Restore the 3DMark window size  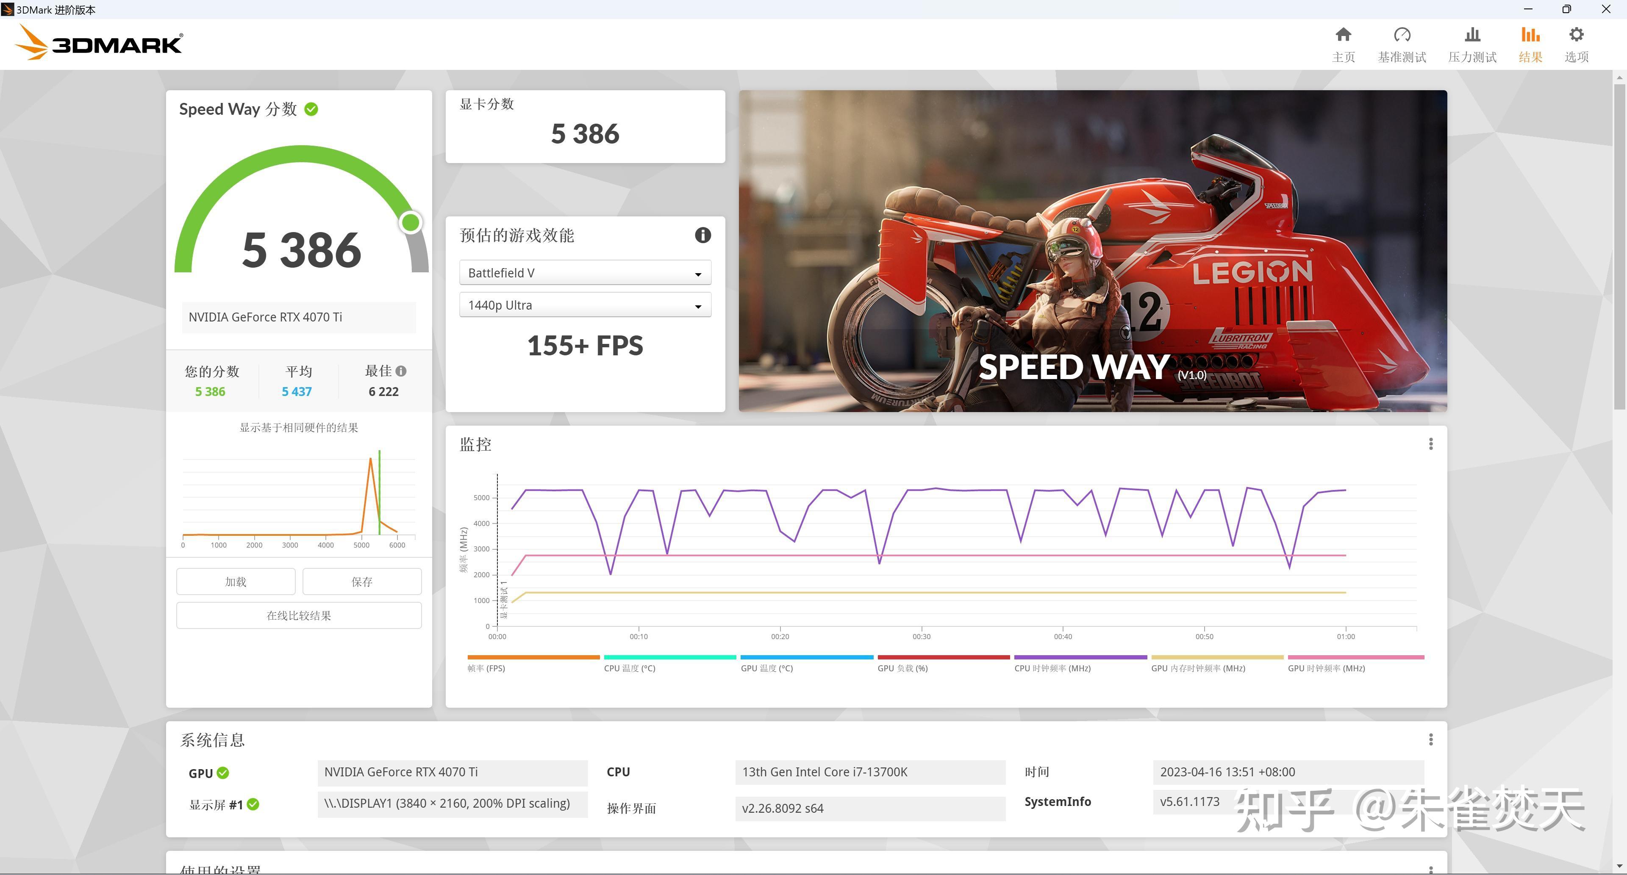pyautogui.click(x=1566, y=9)
